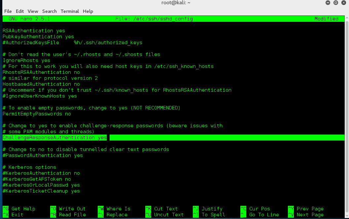Open the Edit menu
This screenshot has width=349, height=219.
tap(19, 11)
